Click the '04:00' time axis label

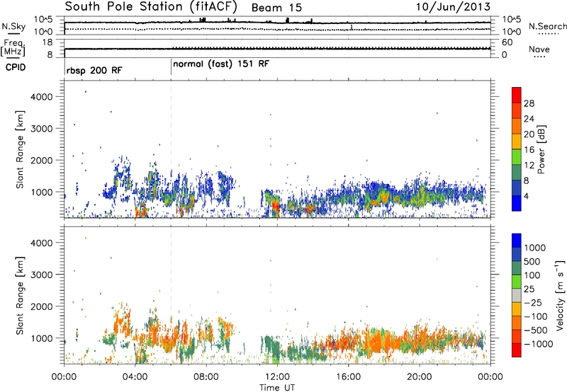pyautogui.click(x=135, y=377)
